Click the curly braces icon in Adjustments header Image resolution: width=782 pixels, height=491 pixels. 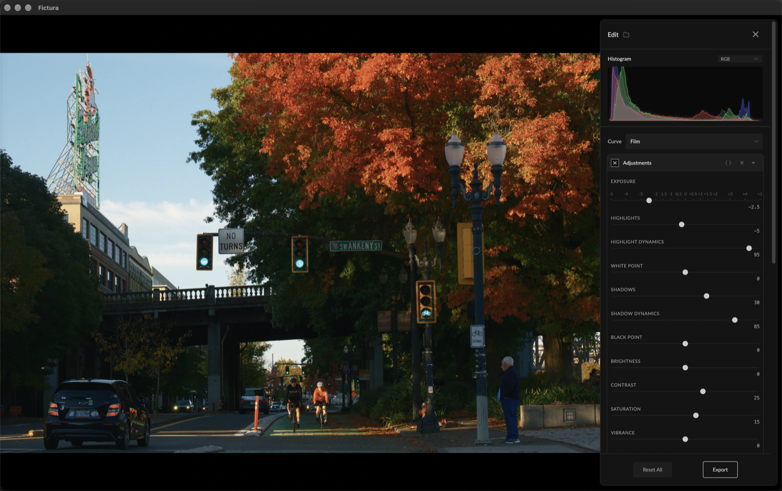click(x=728, y=163)
